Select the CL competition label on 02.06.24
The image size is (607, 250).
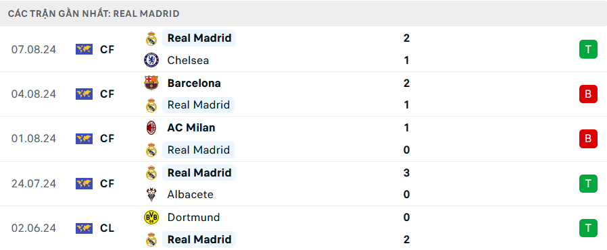(107, 228)
